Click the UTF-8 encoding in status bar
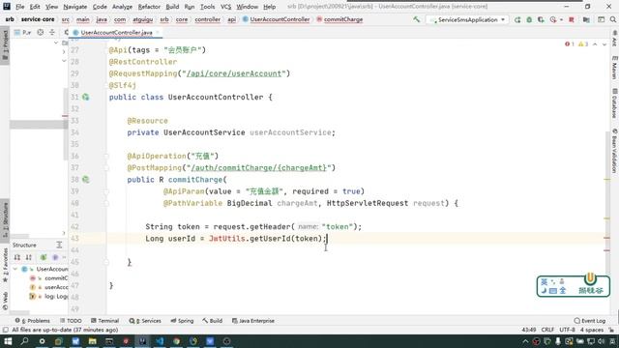The height and width of the screenshot is (348, 619). pos(568,330)
